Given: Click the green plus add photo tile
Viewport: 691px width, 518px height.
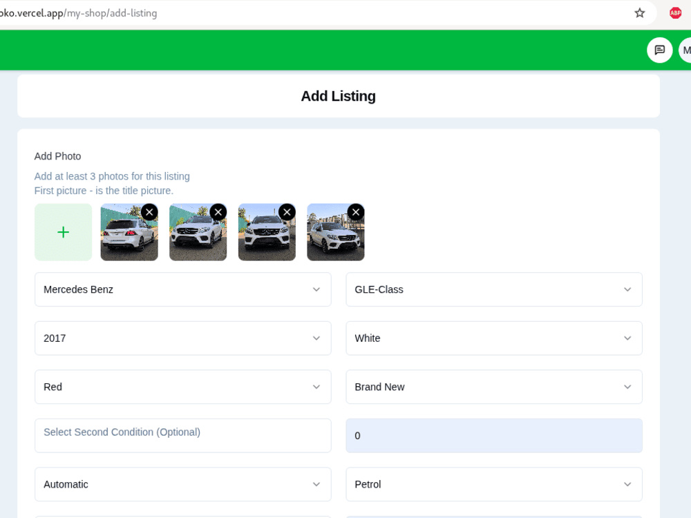Looking at the screenshot, I should [63, 232].
